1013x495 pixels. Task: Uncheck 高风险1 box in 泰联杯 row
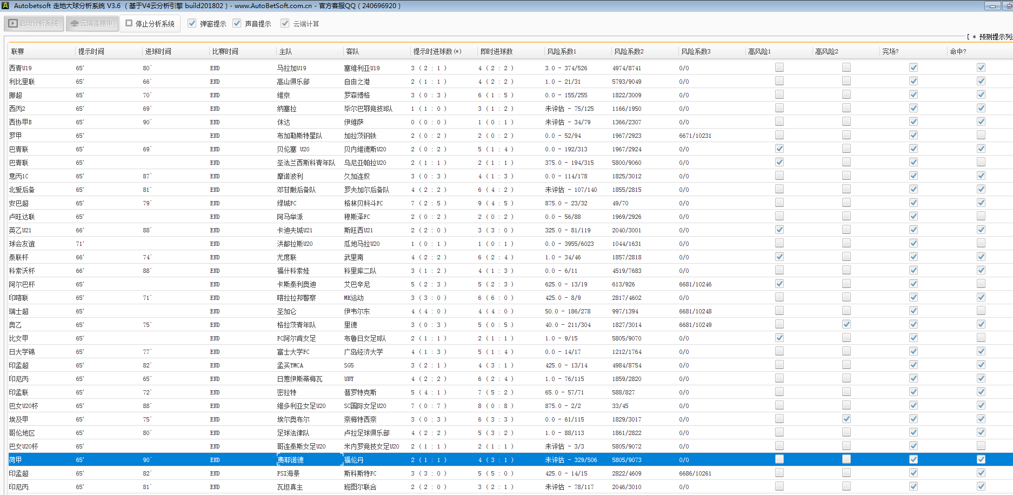(x=779, y=257)
